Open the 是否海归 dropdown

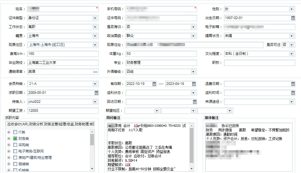pyautogui.click(x=193, y=27)
